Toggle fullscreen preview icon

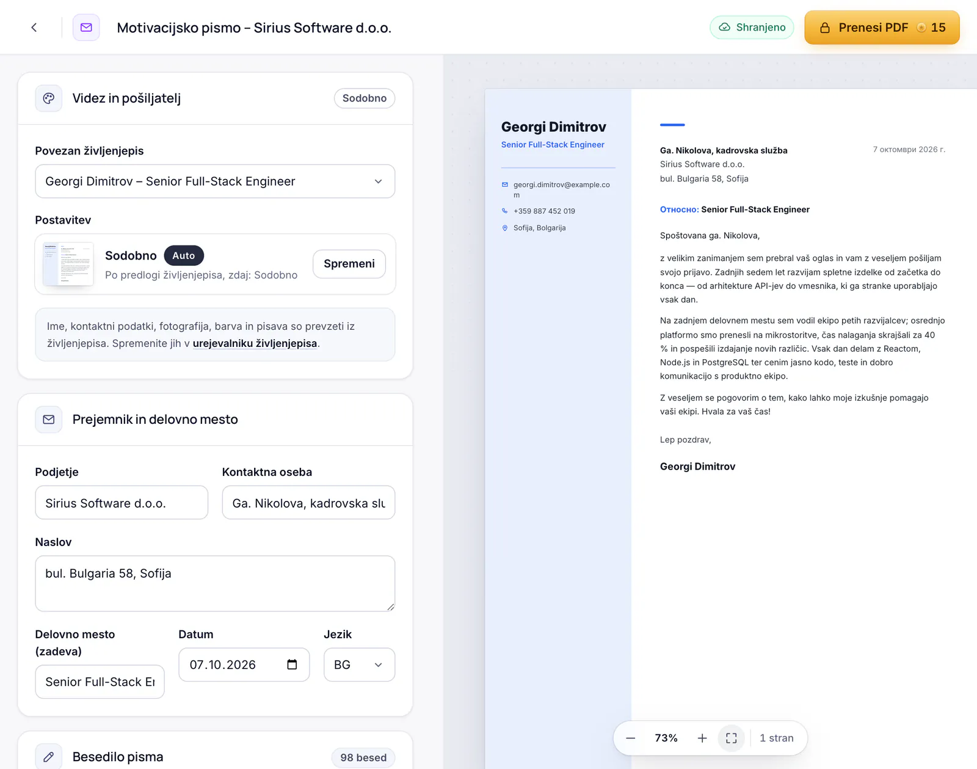(x=732, y=738)
